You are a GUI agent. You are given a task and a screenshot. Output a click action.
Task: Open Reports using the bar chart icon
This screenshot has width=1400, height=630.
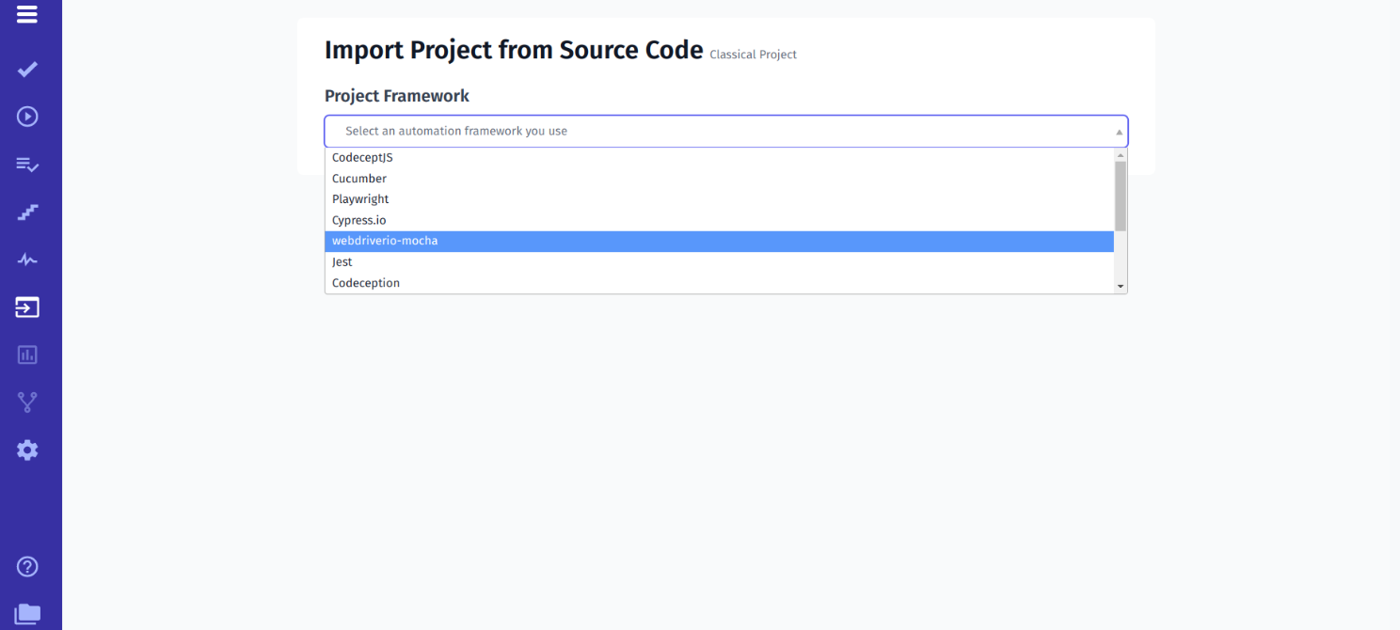click(26, 354)
